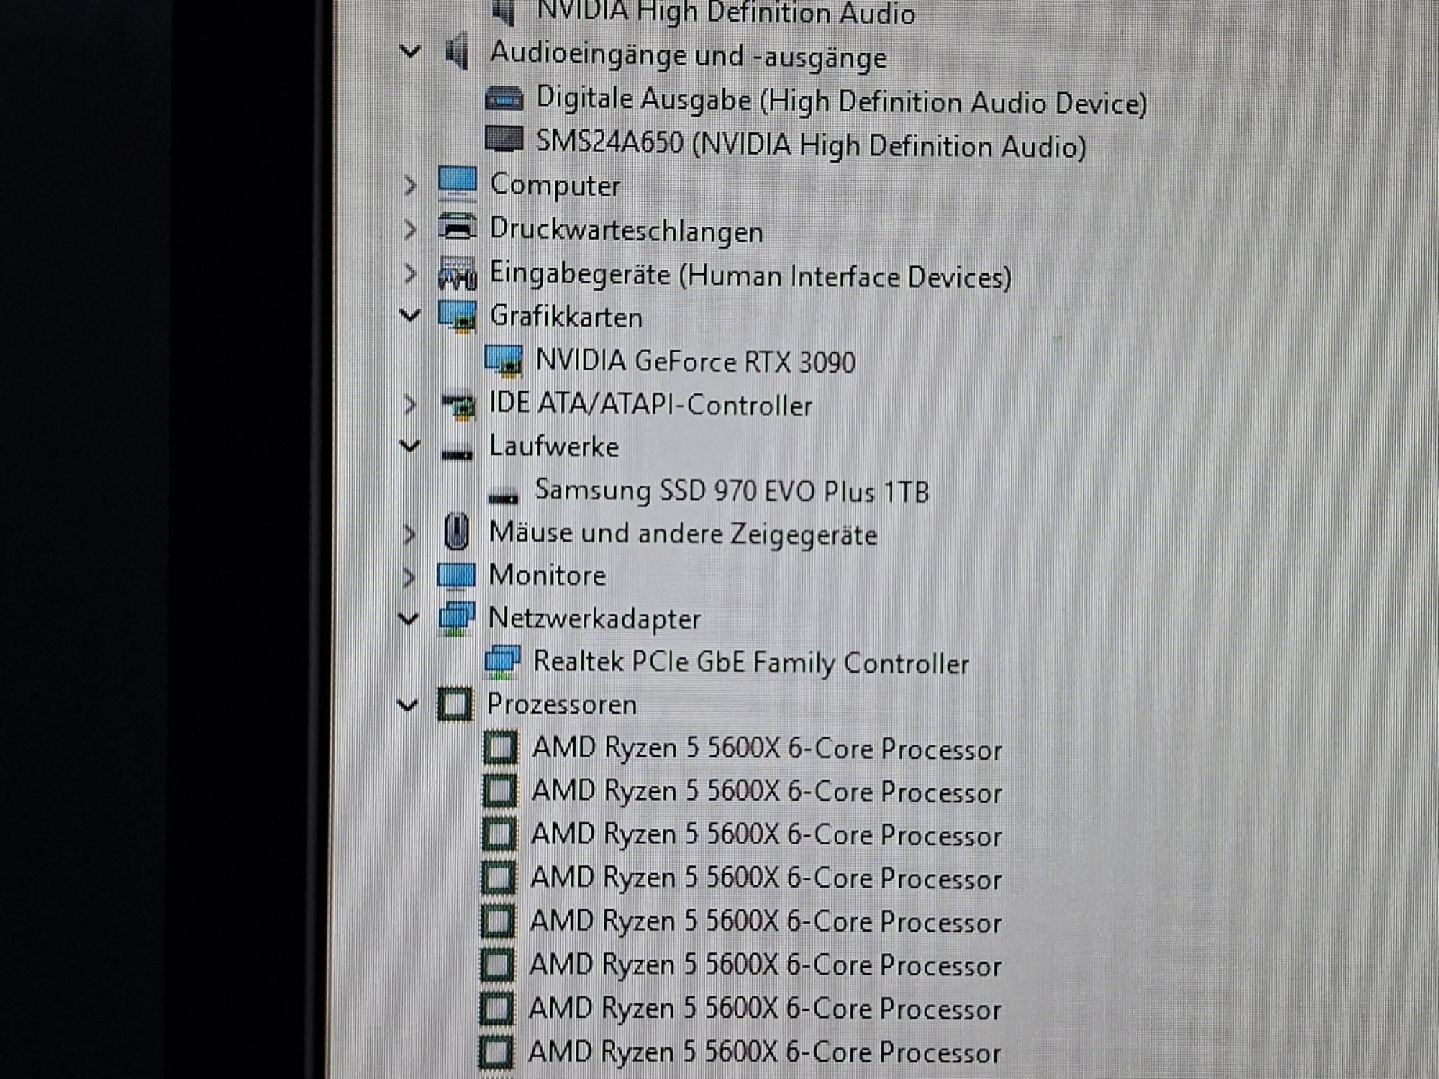Select SMS24A650 (NVIDIA High Definition Audio)
Screen dimensions: 1439x1079
pos(810,145)
